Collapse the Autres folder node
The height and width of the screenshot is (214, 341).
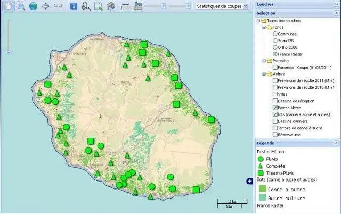point(264,74)
